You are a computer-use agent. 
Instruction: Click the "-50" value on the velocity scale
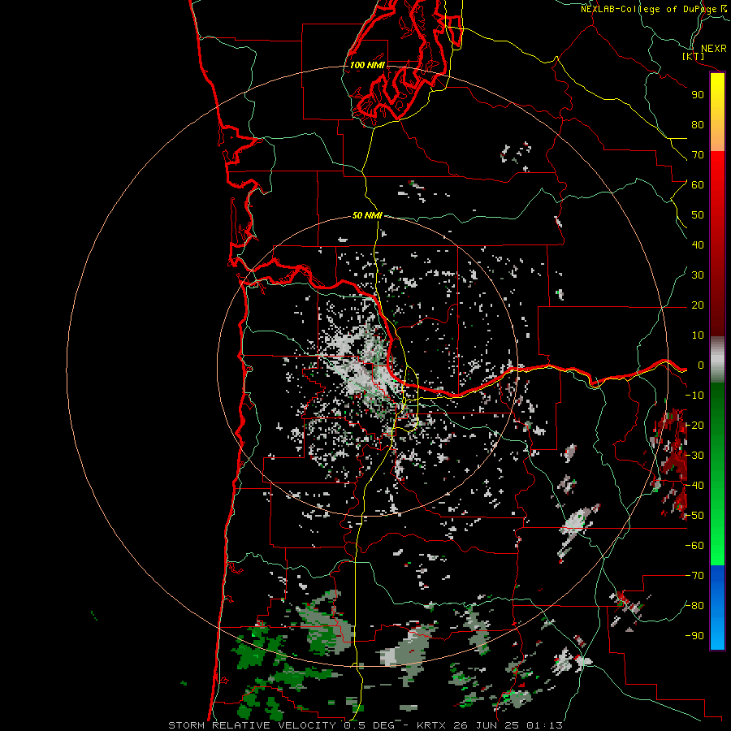694,516
